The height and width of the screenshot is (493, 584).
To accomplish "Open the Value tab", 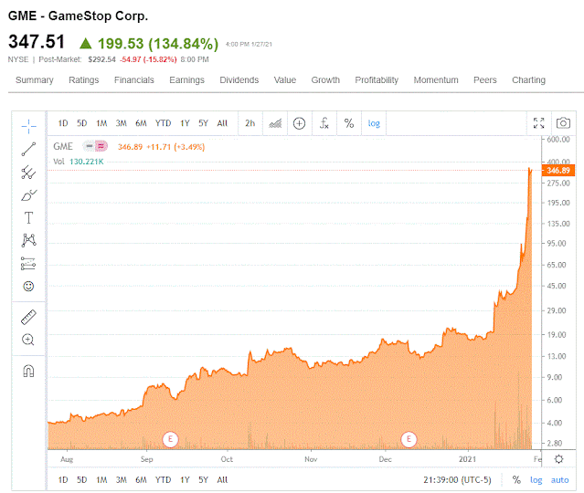I will pyautogui.click(x=285, y=80).
